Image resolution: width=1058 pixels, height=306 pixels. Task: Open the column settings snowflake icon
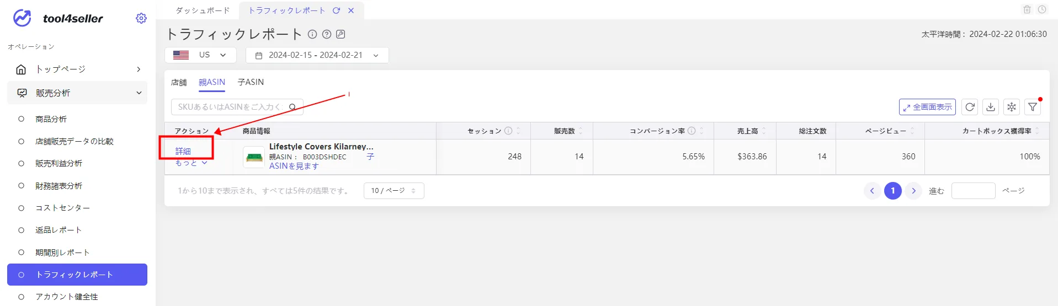pyautogui.click(x=1012, y=107)
